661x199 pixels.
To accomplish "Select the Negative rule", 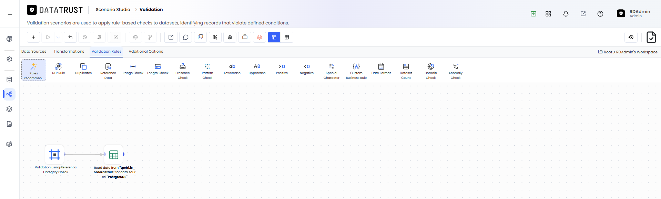I will [307, 69].
